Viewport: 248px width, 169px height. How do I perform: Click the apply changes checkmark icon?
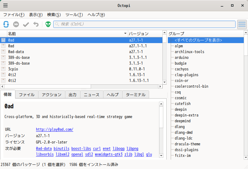click(x=26, y=24)
